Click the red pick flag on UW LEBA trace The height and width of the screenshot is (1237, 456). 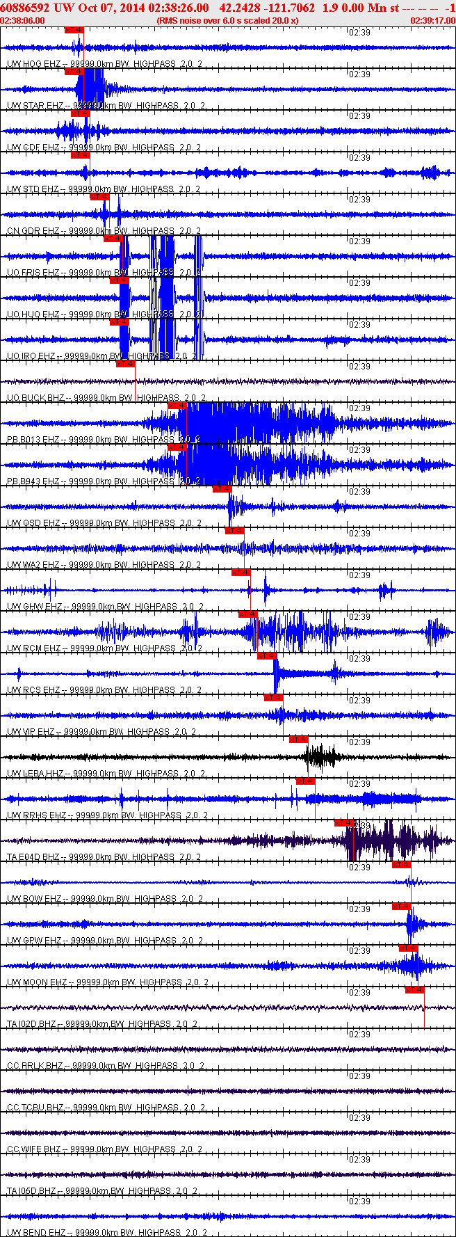point(298,740)
